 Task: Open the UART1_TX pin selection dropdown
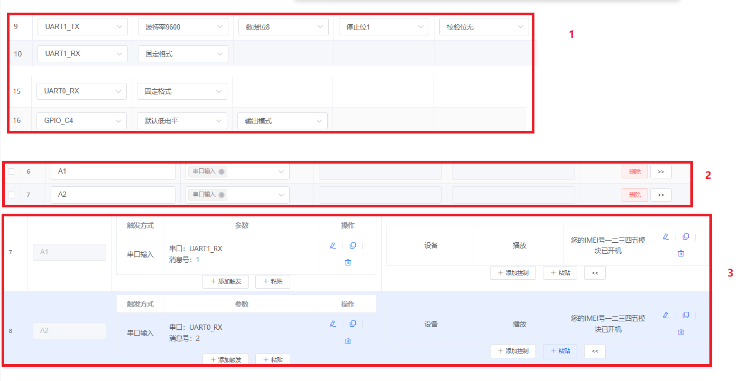82,26
